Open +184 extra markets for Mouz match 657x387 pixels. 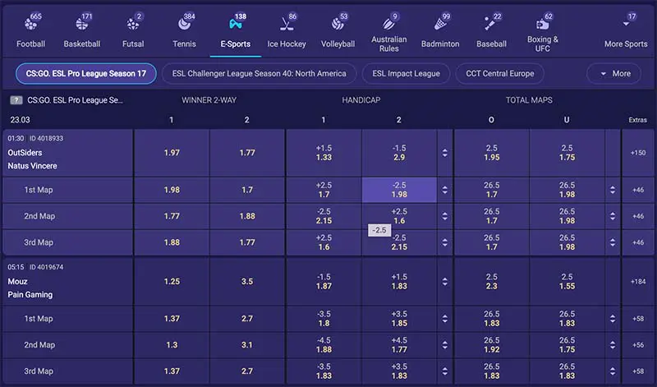[x=638, y=281]
